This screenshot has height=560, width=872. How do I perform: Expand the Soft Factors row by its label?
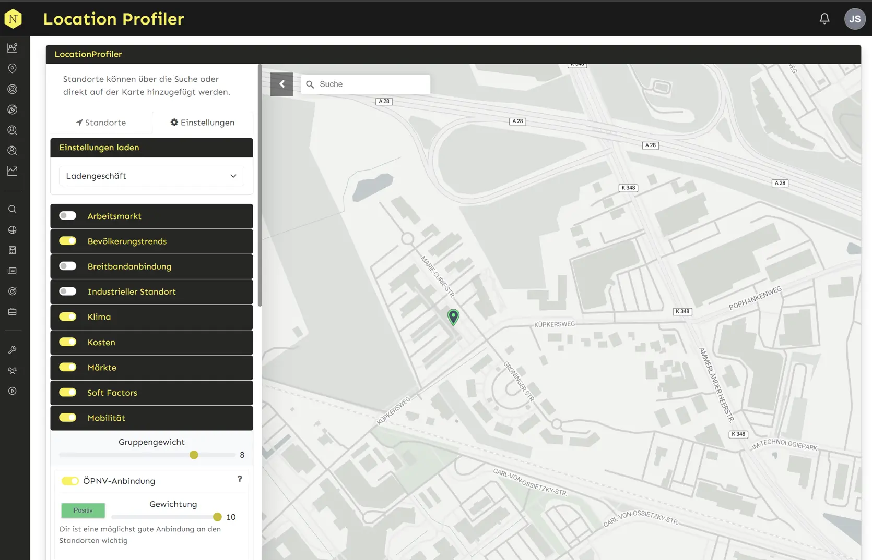point(112,393)
